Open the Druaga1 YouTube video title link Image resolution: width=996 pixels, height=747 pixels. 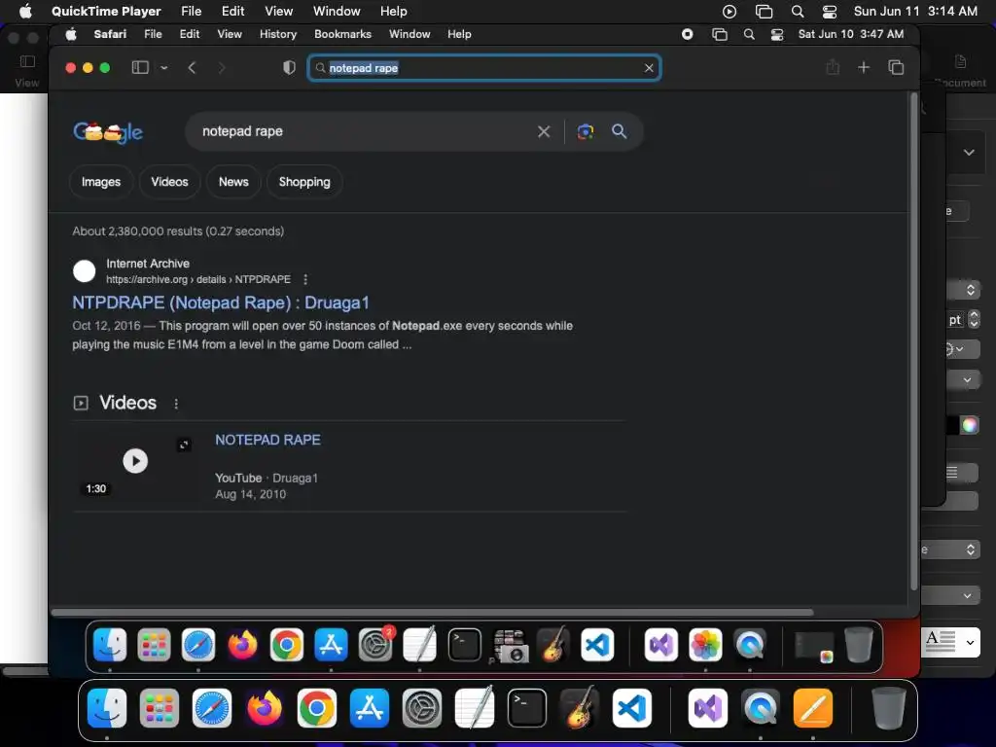click(268, 441)
